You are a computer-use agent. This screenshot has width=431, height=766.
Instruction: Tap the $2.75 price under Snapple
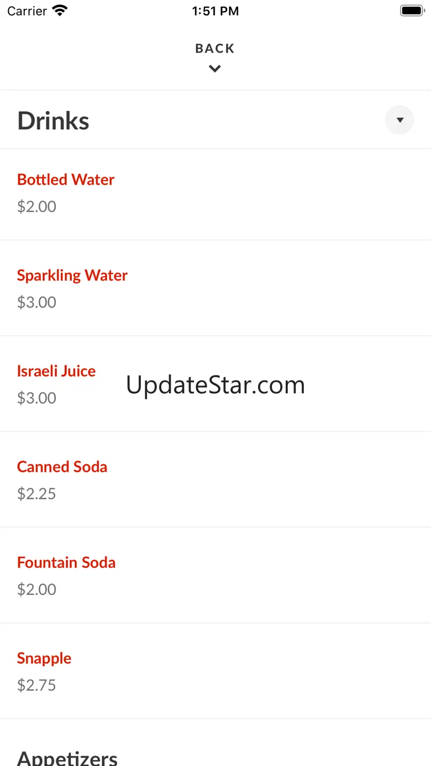pos(36,685)
